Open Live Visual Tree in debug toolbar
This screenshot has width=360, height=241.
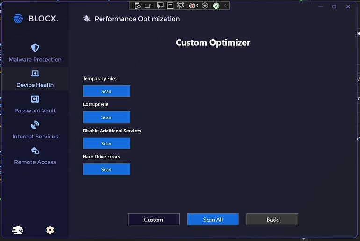point(137,6)
